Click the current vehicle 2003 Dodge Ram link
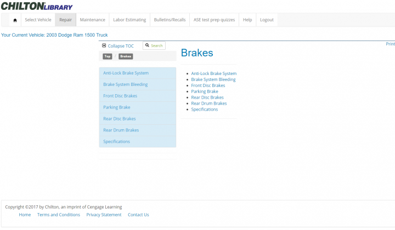Screen dimensions: 395x230 54,35
